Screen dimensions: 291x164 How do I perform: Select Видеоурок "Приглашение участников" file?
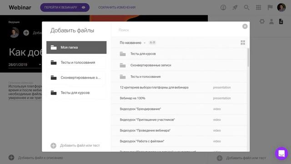coord(179,120)
